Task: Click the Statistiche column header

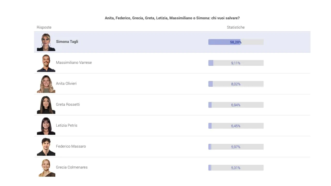Action: click(236, 27)
